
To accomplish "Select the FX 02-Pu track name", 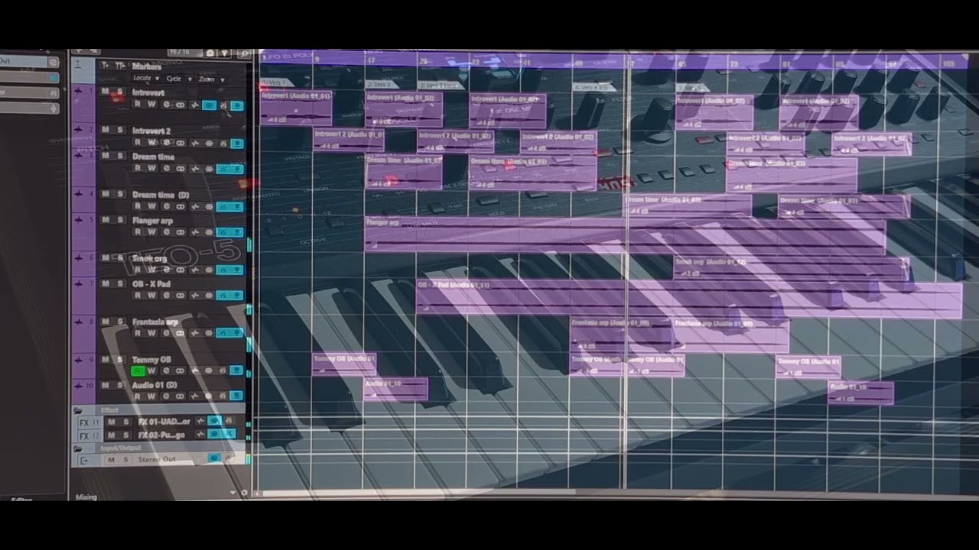I will [x=161, y=435].
